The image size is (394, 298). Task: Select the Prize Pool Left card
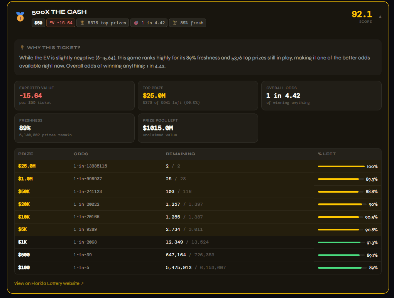click(x=198, y=128)
